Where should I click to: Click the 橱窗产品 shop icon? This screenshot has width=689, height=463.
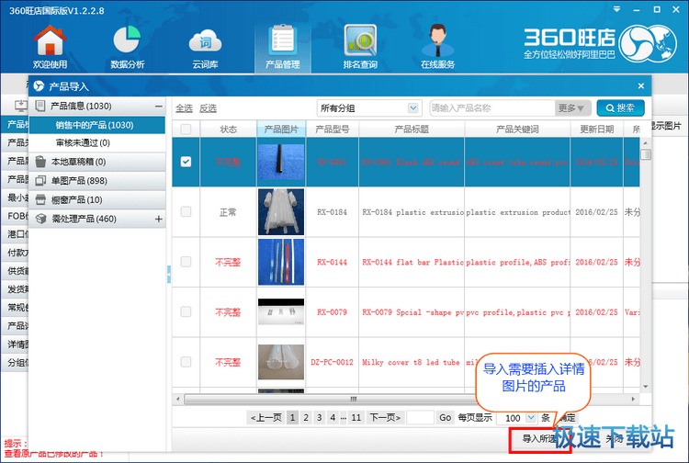click(40, 200)
